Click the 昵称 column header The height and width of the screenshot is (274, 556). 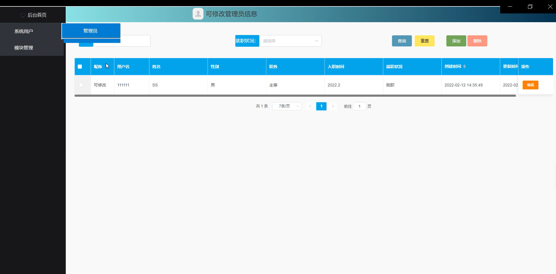[x=102, y=67]
